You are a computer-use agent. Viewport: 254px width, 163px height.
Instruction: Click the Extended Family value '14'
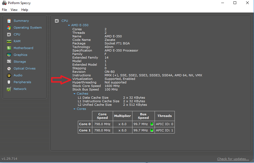coord(107,58)
